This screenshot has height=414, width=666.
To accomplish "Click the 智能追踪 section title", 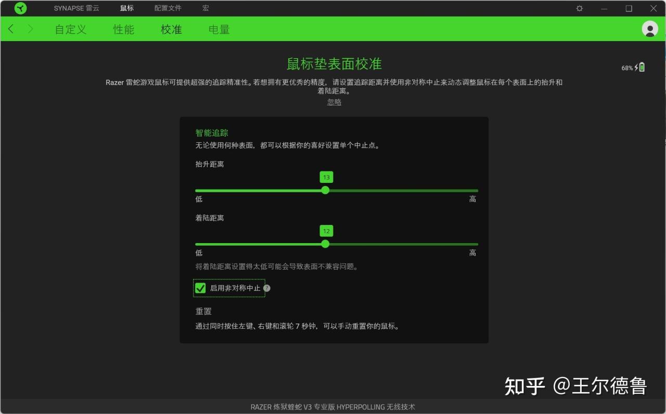I will (x=212, y=133).
